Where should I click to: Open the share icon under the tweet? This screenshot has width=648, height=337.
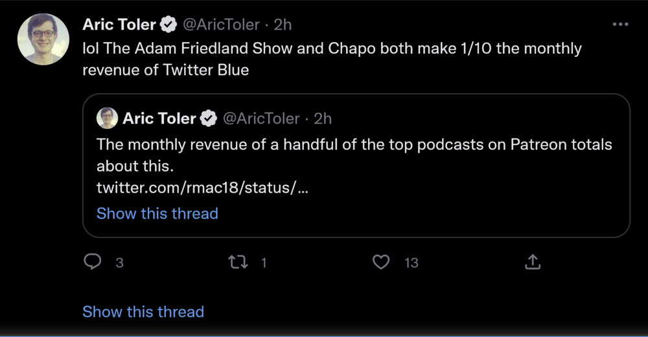coord(532,262)
